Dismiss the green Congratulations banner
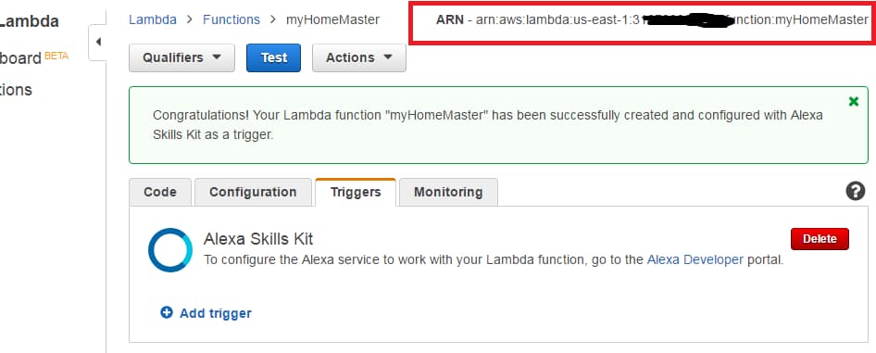The image size is (876, 353). [853, 102]
